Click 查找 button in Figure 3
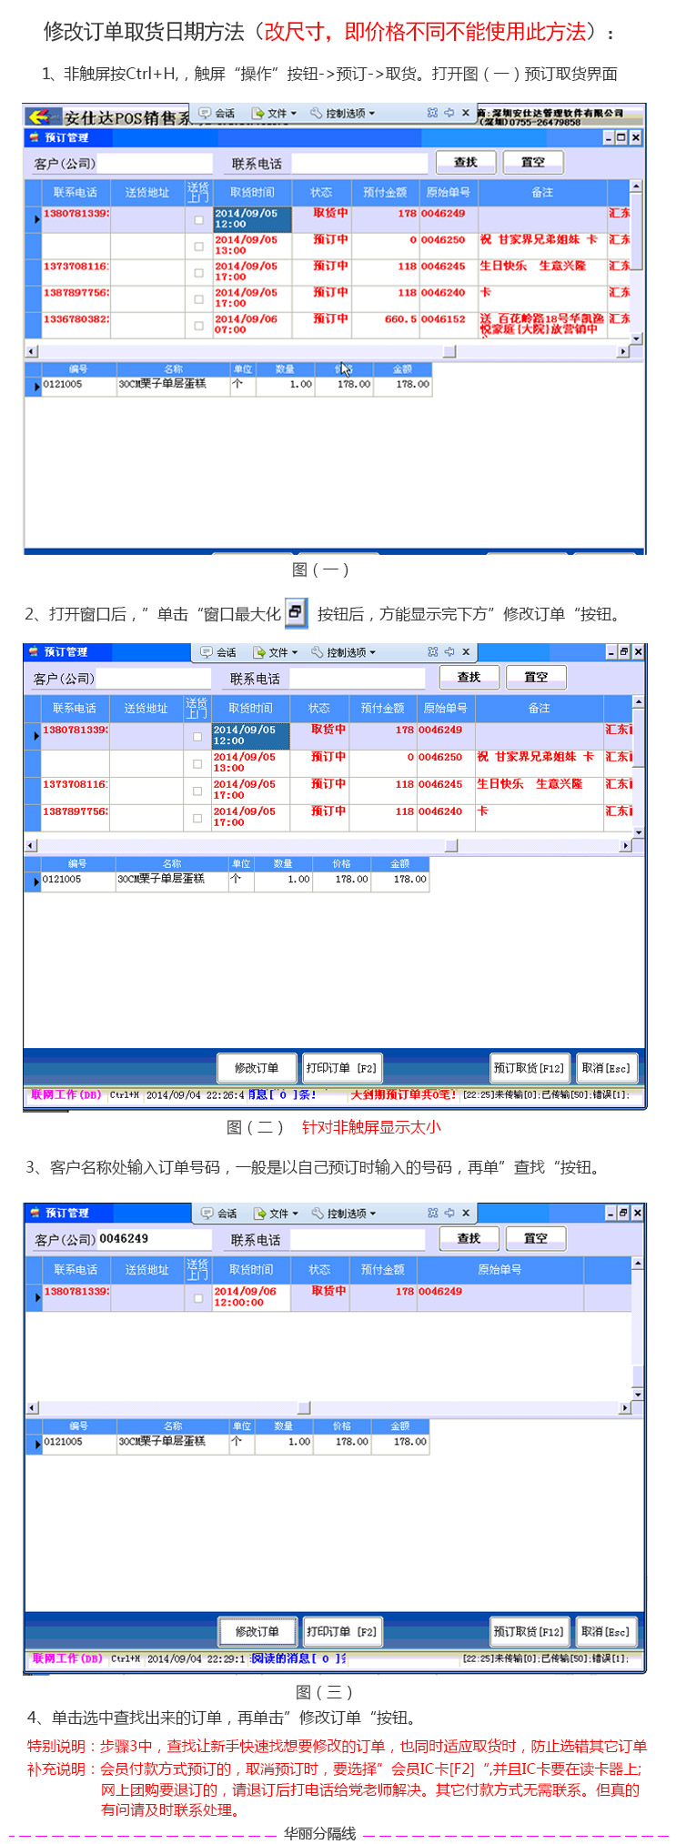This screenshot has height=1844, width=676. [469, 1238]
